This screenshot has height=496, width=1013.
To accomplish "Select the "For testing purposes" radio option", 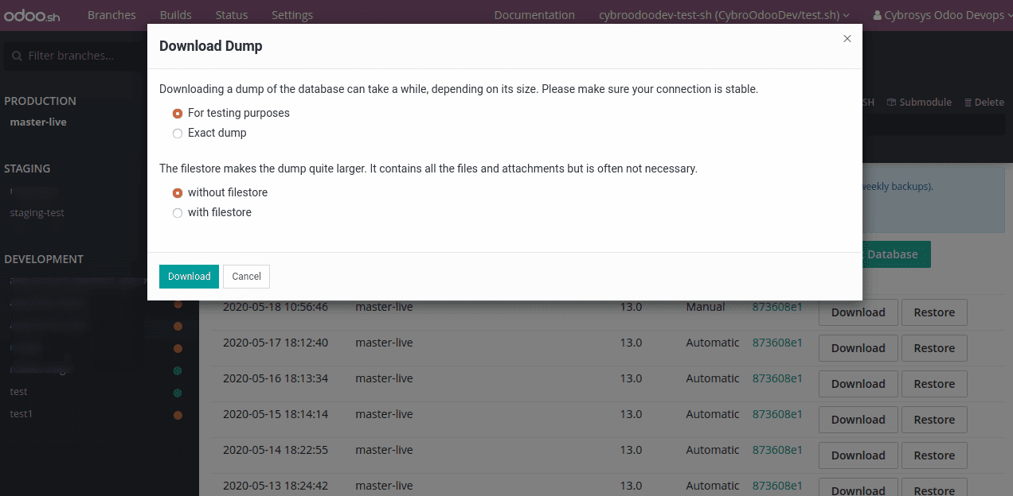I will pyautogui.click(x=178, y=114).
